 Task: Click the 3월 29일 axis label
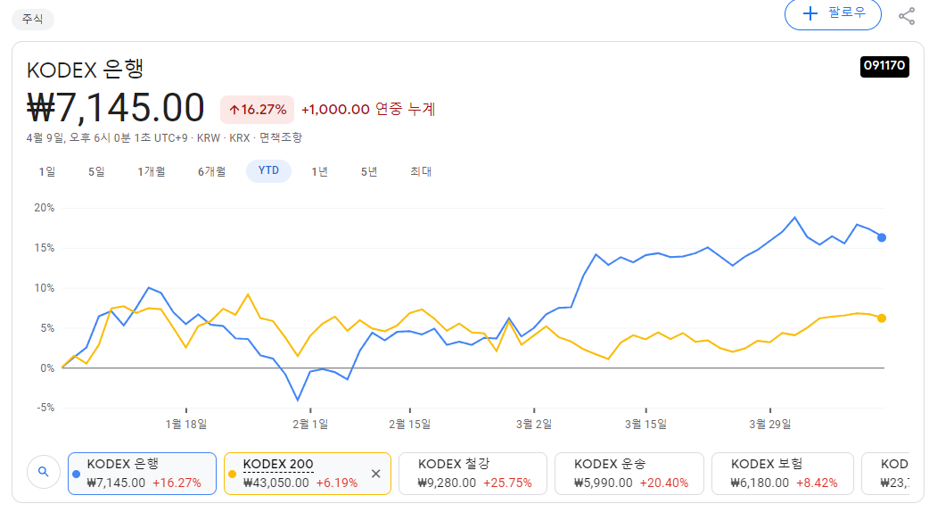[770, 425]
